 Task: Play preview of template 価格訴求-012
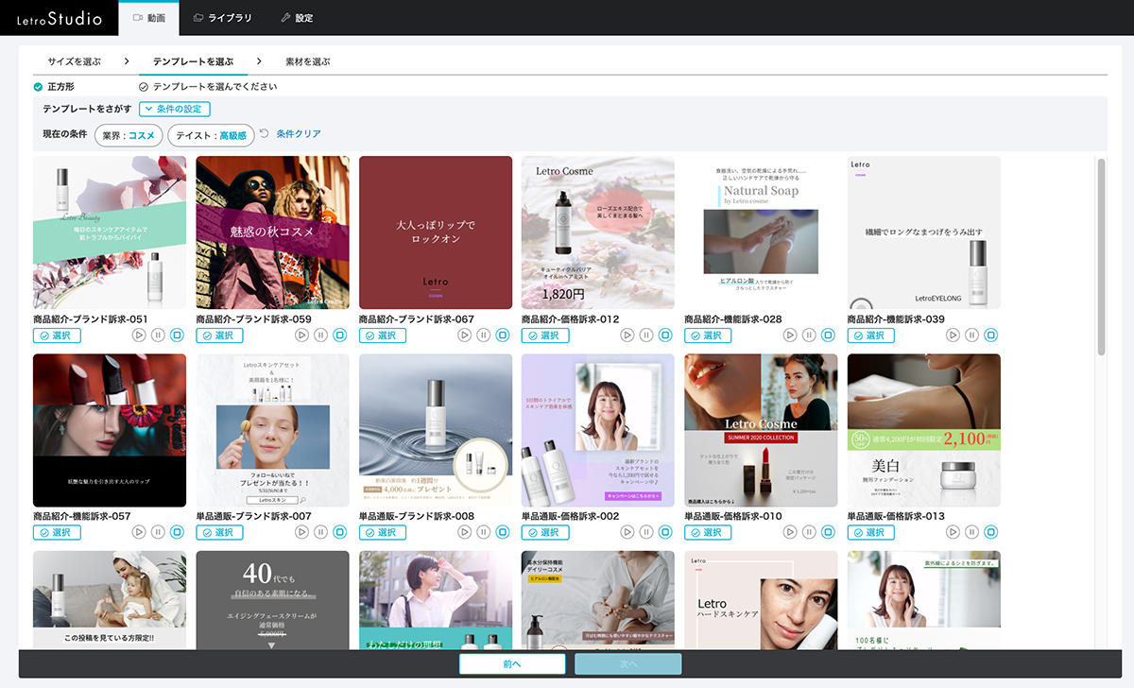click(x=627, y=335)
